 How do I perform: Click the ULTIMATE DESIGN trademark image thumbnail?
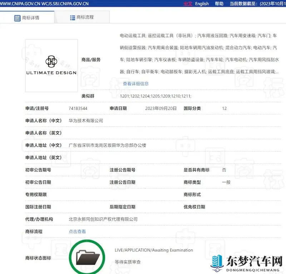tap(51, 66)
